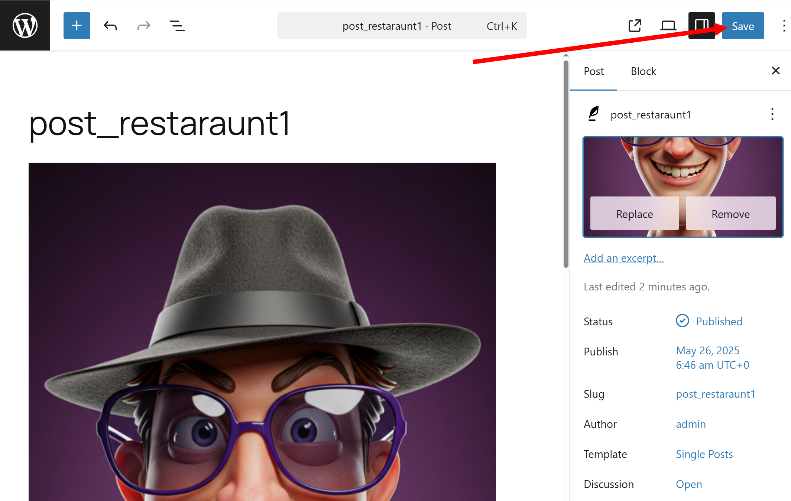Click the WordPress logo to view posts
This screenshot has width=791, height=501.
tap(25, 25)
